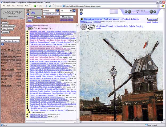Screen dimensions: 166x127
Task: Click the Add New Group button
Action: pyautogui.click(x=10, y=41)
